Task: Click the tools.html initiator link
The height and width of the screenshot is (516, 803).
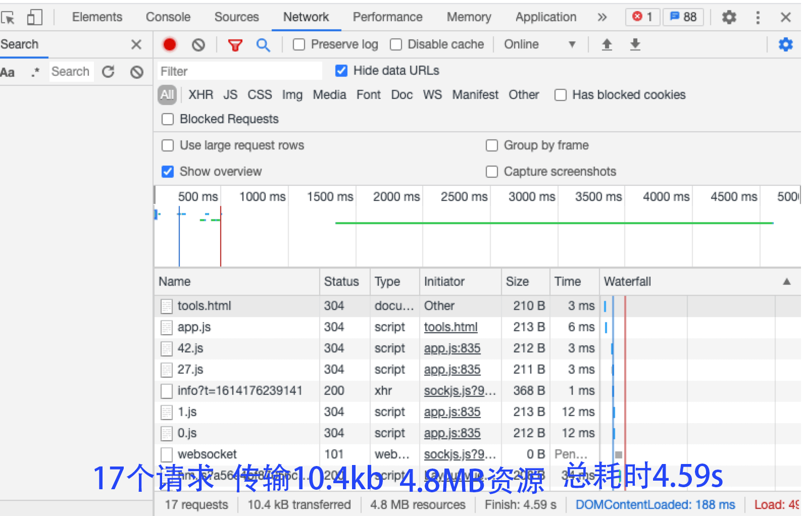Action: tap(450, 327)
